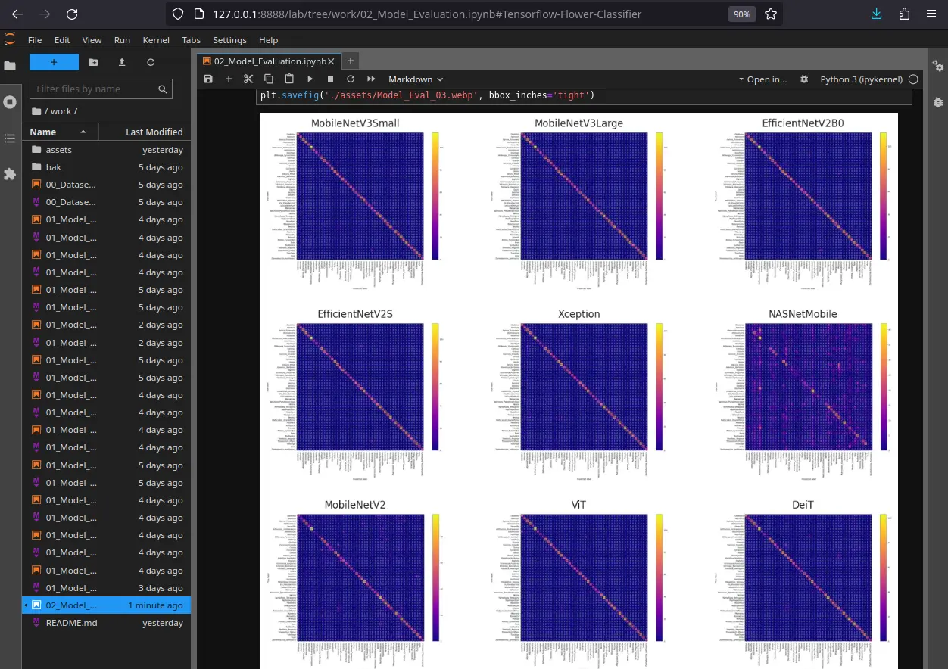Open the Settings menu
The width and height of the screenshot is (948, 669).
[x=229, y=40]
